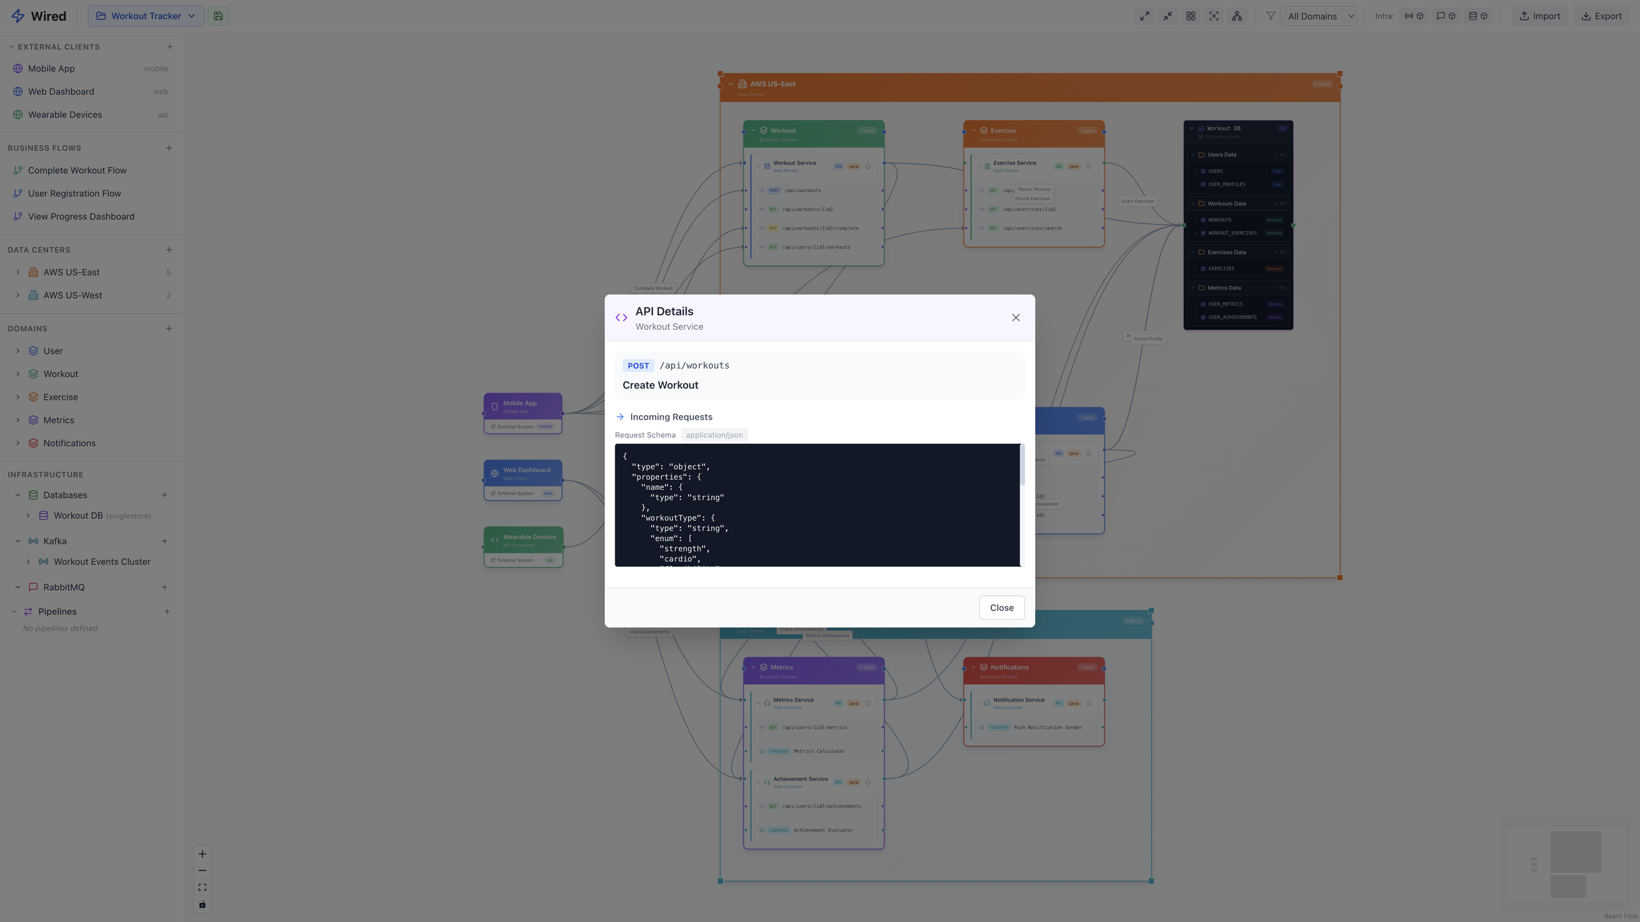
Task: Click the request schema code scrollbar
Action: click(x=1022, y=466)
